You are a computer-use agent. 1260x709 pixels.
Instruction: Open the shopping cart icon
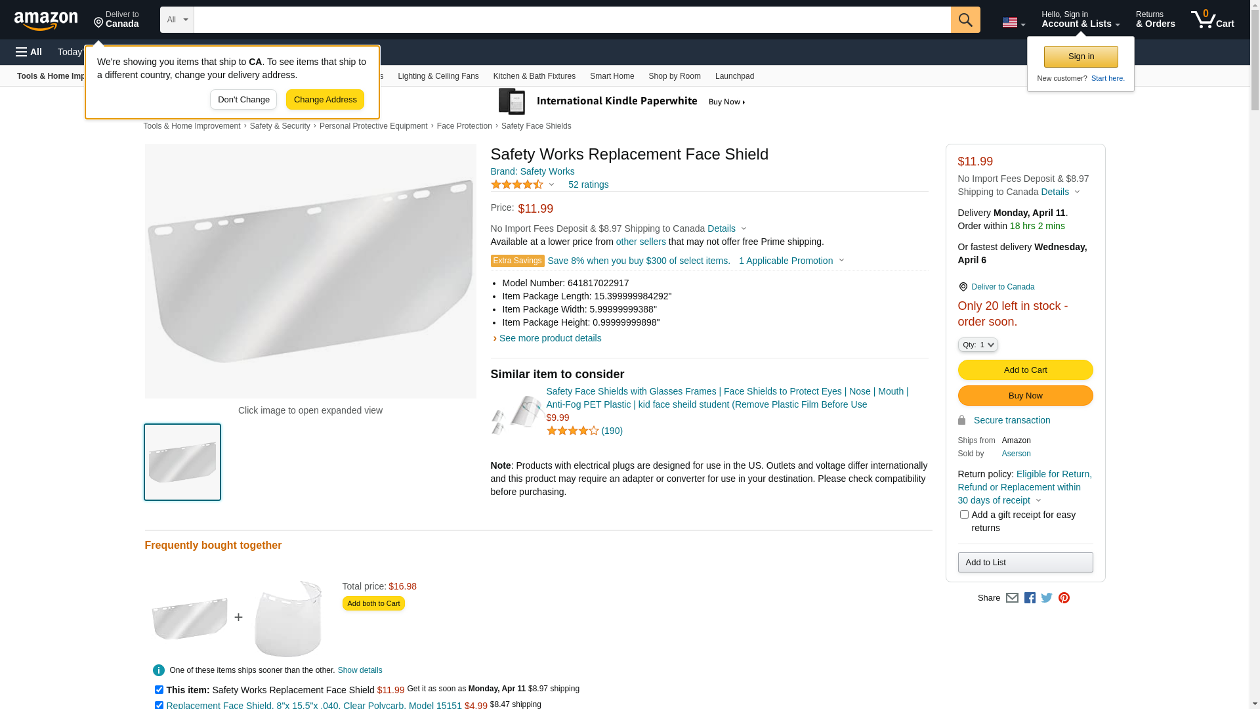click(1213, 20)
